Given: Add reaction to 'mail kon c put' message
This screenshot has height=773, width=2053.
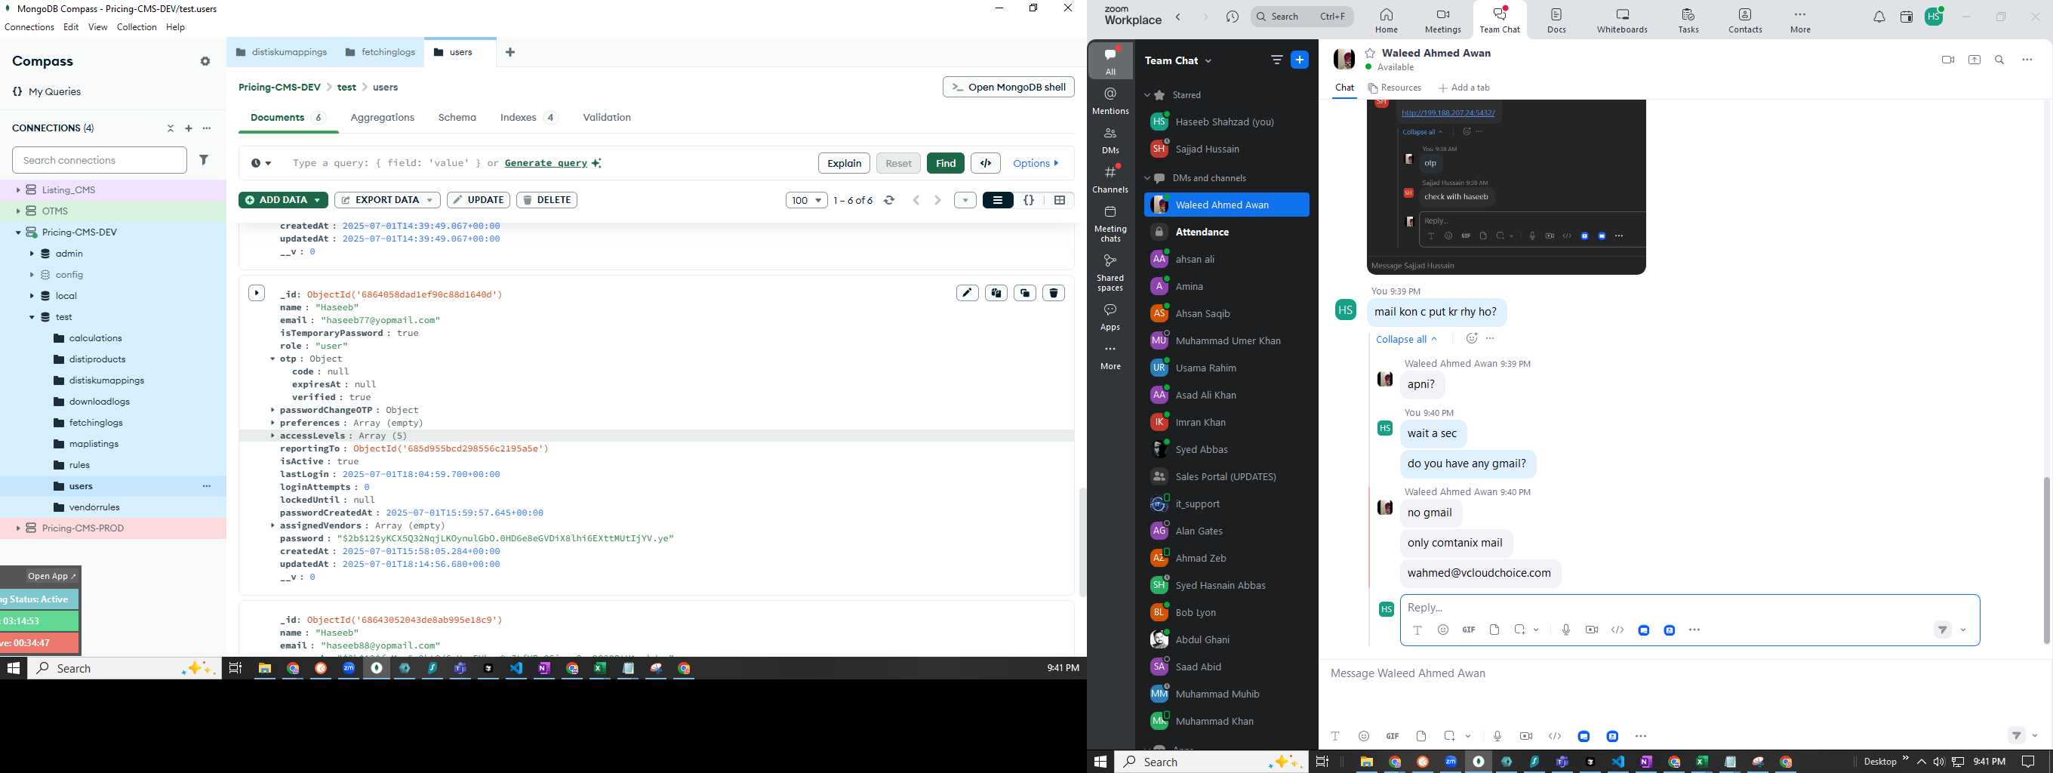Looking at the screenshot, I should 1471,339.
